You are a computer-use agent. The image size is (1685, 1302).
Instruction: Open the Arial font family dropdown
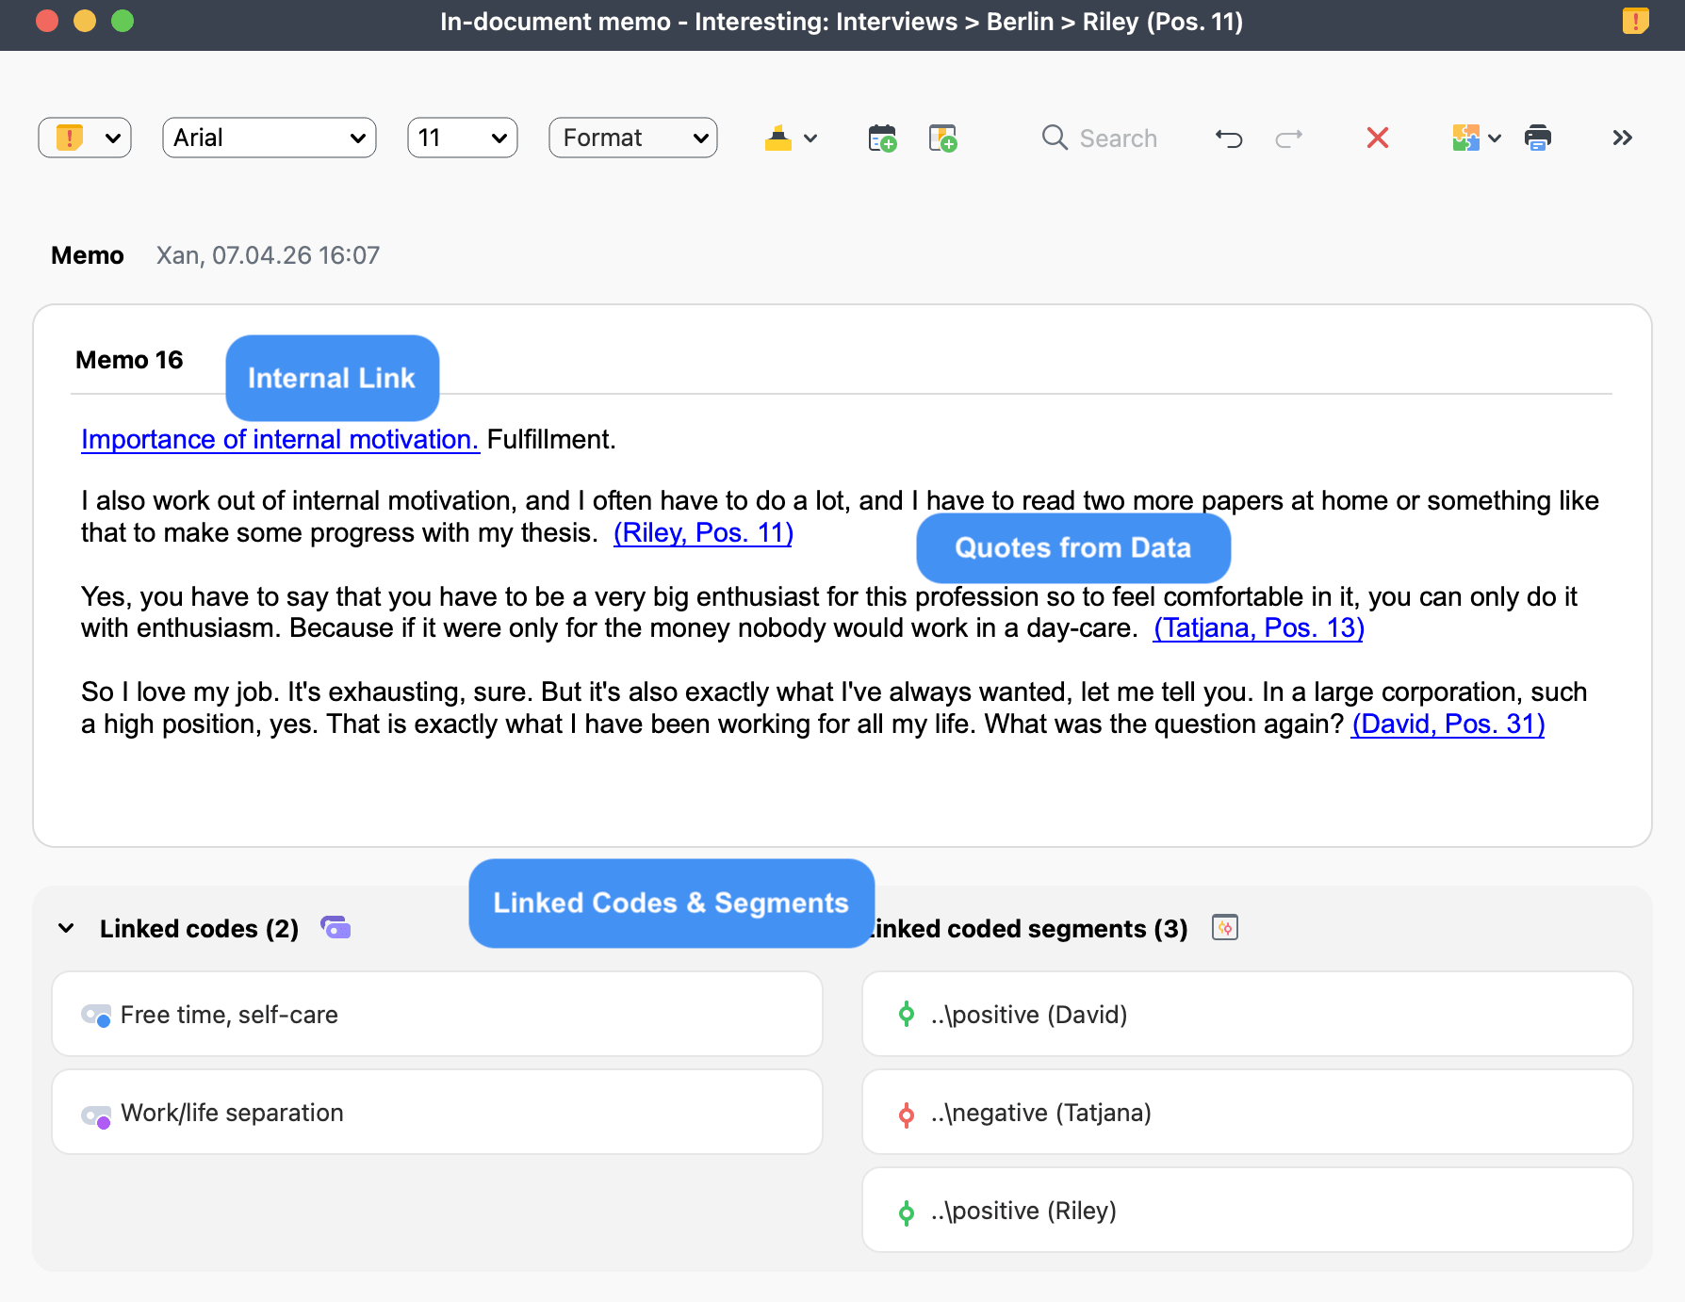tap(269, 138)
